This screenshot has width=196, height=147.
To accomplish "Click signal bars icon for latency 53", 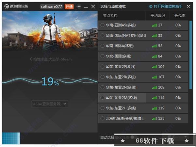I will [155, 46].
